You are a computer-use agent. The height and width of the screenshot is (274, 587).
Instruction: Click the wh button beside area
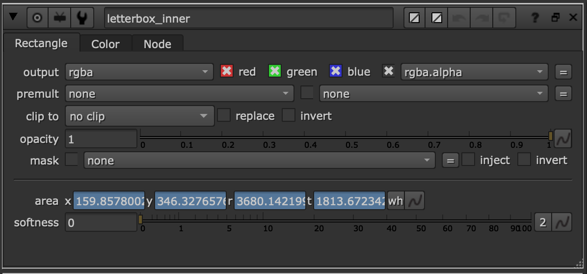coord(396,201)
